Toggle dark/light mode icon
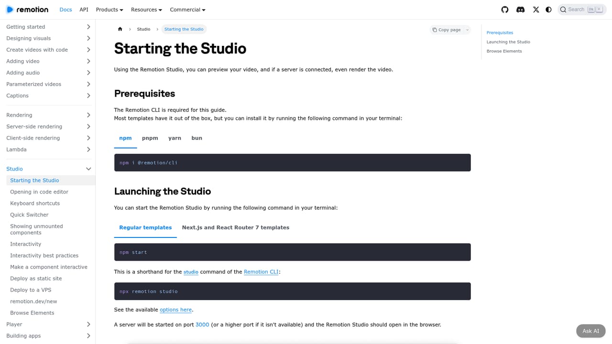 pyautogui.click(x=548, y=10)
